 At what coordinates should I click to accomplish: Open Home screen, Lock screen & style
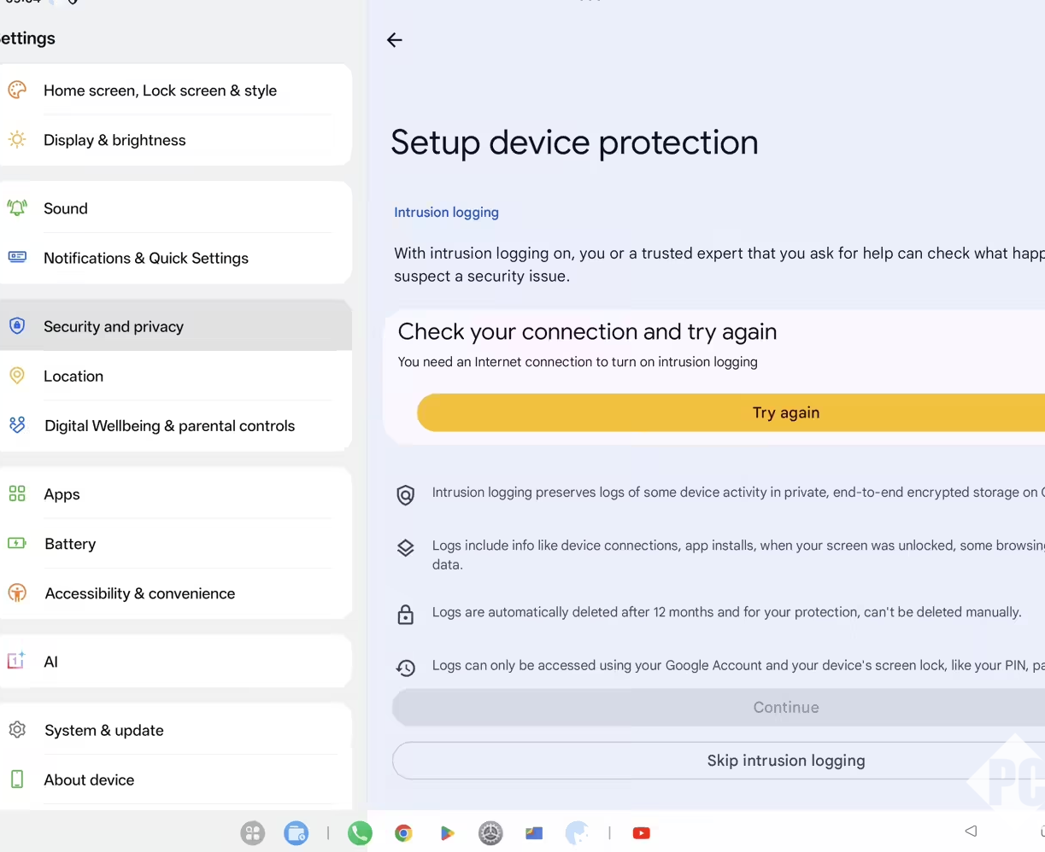pyautogui.click(x=160, y=90)
